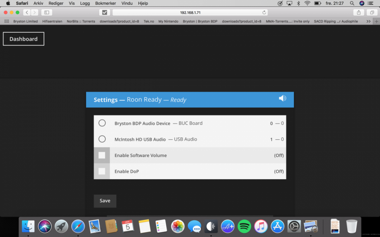380x237 pixels.
Task: Click the Bluetooth status icon
Action: click(x=299, y=3)
